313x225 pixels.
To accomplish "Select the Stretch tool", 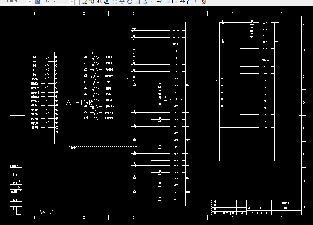I will (144, 2).
